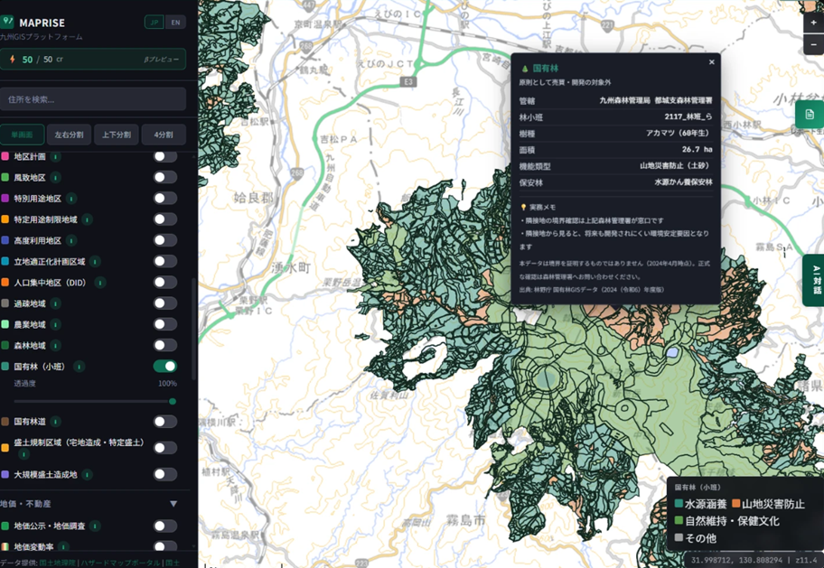
Task: Open info icon beside 地価公示・地価調査
Action: [x=95, y=526]
